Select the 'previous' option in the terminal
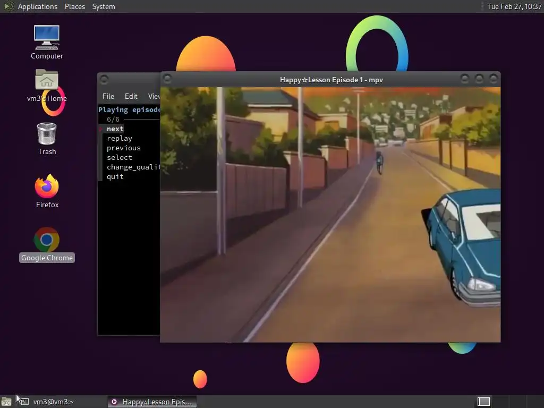 click(x=123, y=148)
